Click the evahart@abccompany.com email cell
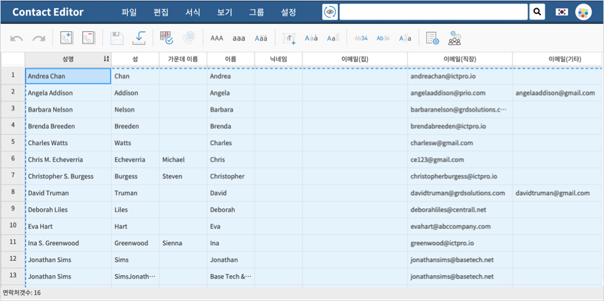Image resolution: width=604 pixels, height=301 pixels. click(460, 226)
